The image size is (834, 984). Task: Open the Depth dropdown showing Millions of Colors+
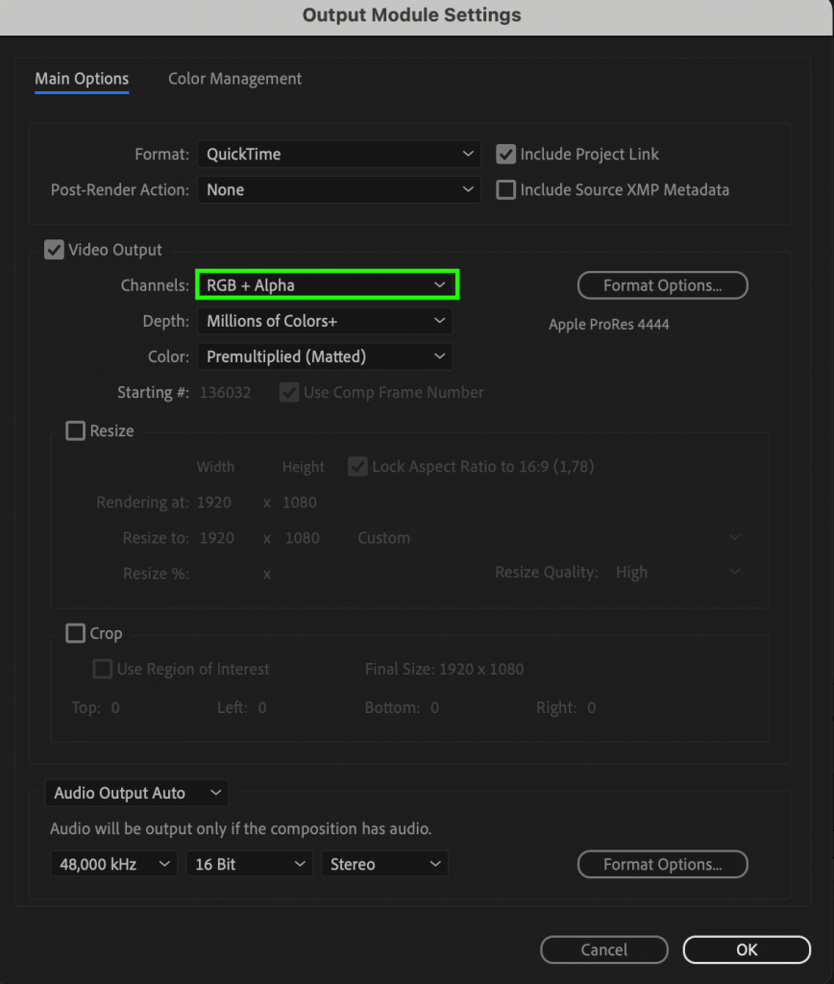click(324, 321)
